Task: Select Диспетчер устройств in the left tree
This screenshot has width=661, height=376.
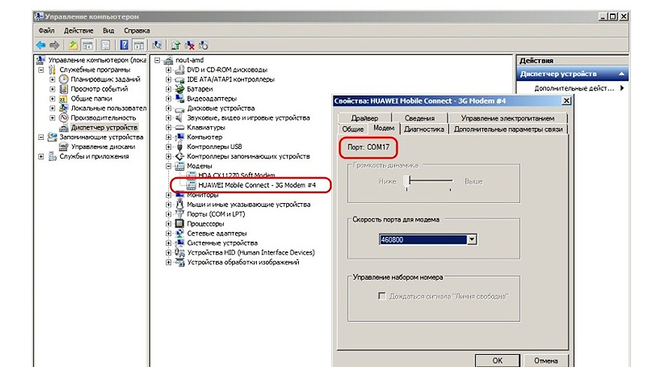Action: (x=104, y=127)
